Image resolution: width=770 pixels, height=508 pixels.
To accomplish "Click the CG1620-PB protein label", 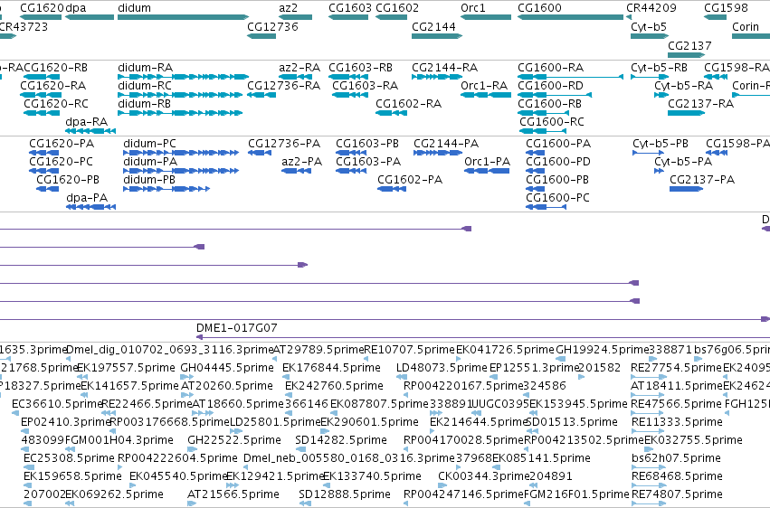I will click(x=68, y=180).
